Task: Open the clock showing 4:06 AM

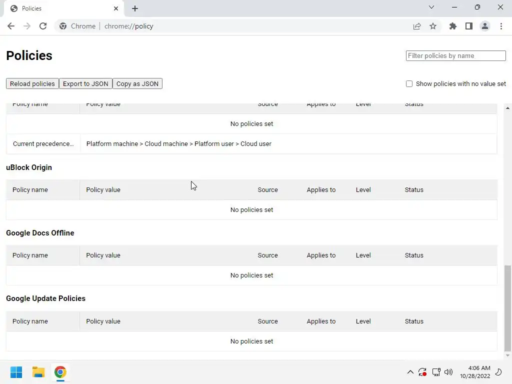Action: (x=475, y=372)
